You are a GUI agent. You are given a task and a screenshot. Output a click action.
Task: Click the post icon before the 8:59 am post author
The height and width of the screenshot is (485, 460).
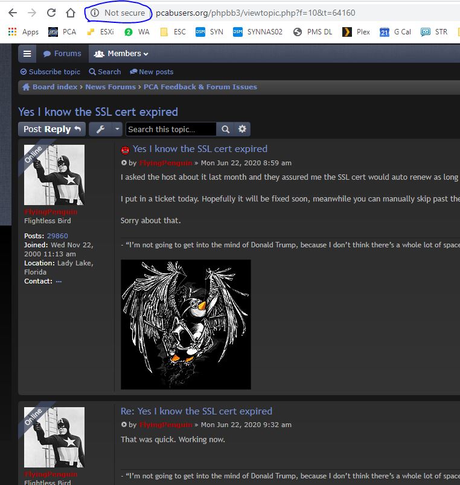(124, 163)
